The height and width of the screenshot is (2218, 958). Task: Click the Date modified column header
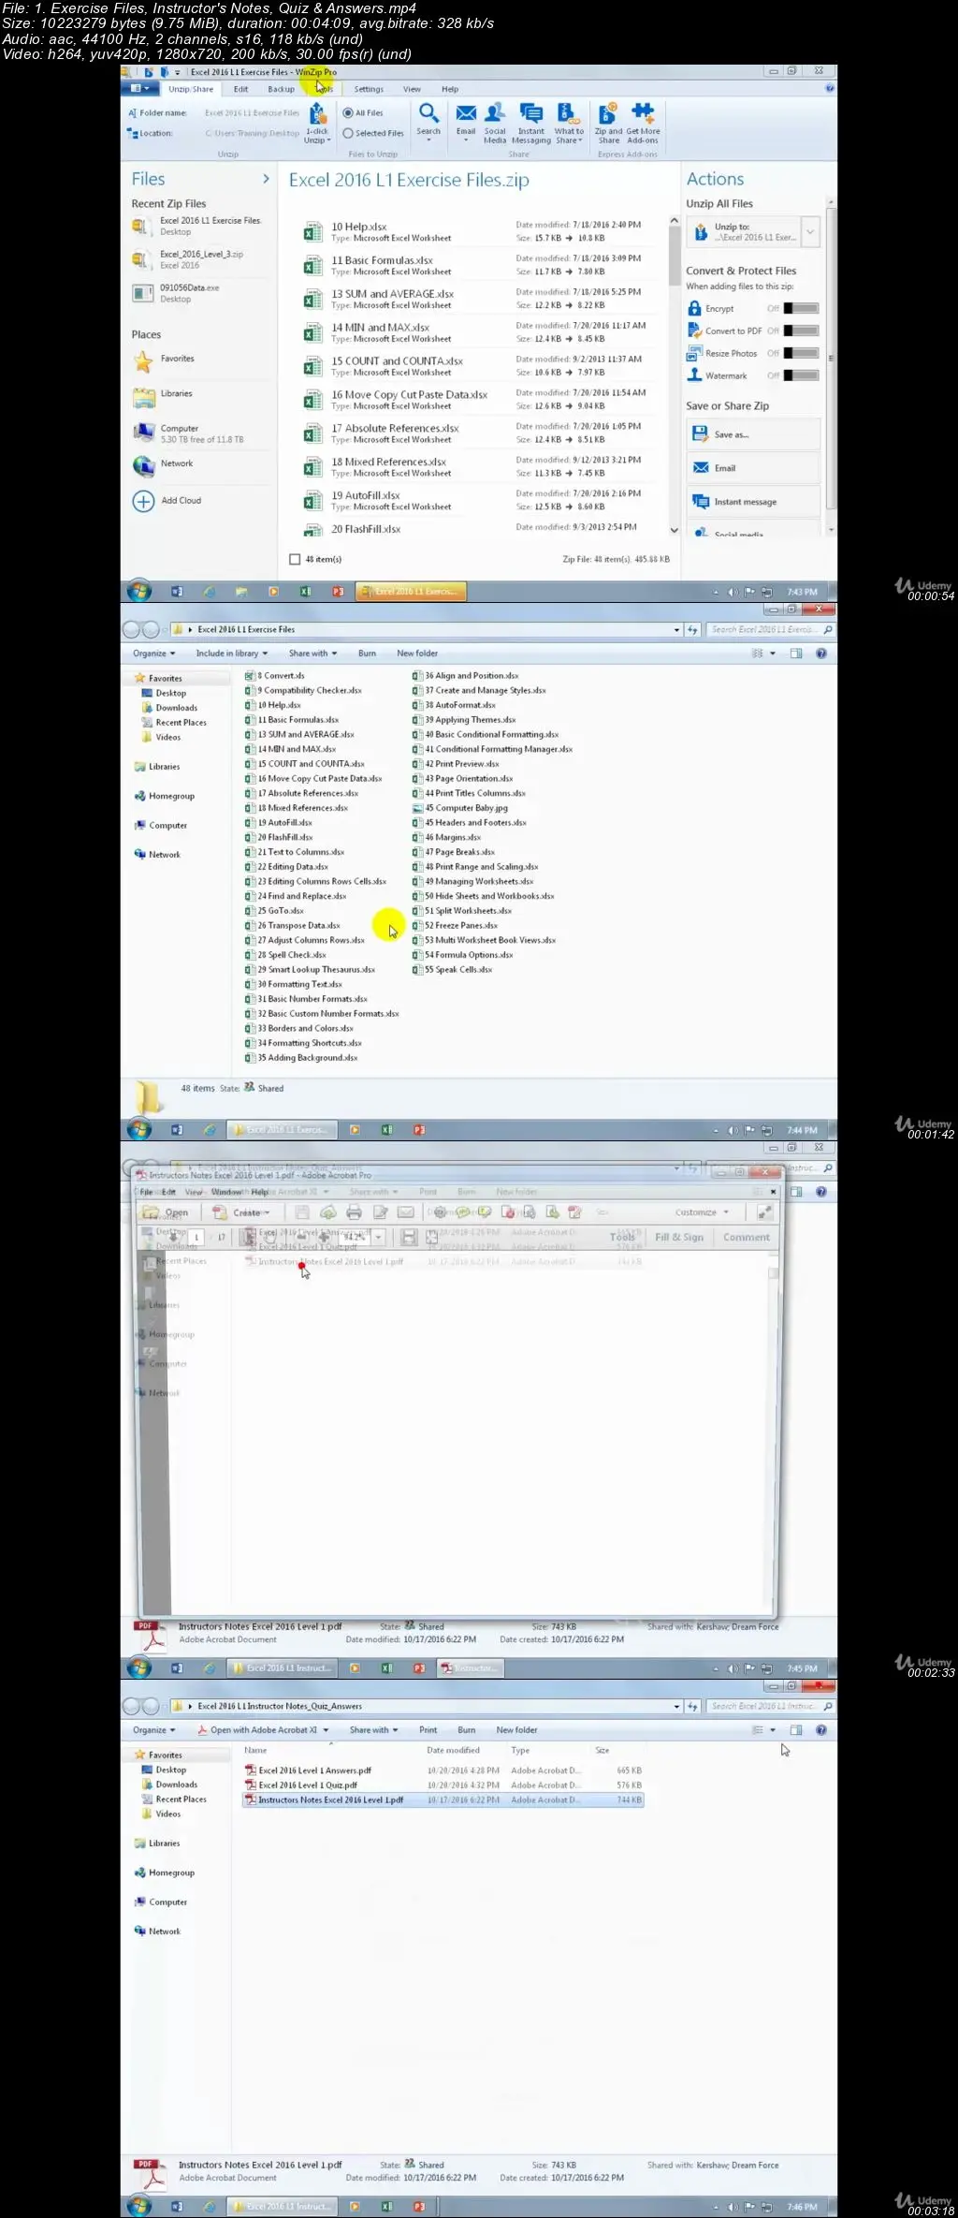(x=454, y=1750)
